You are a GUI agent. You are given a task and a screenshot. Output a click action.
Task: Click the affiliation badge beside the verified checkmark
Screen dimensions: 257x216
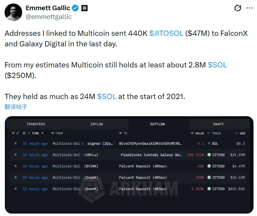click(x=84, y=8)
